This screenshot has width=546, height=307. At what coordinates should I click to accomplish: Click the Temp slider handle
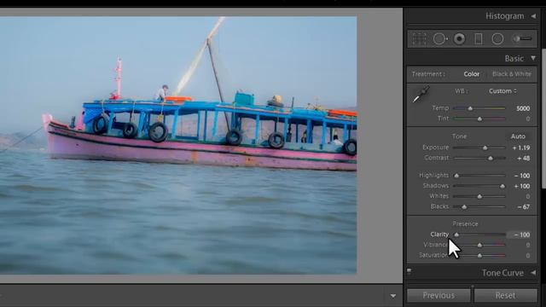[x=470, y=108]
